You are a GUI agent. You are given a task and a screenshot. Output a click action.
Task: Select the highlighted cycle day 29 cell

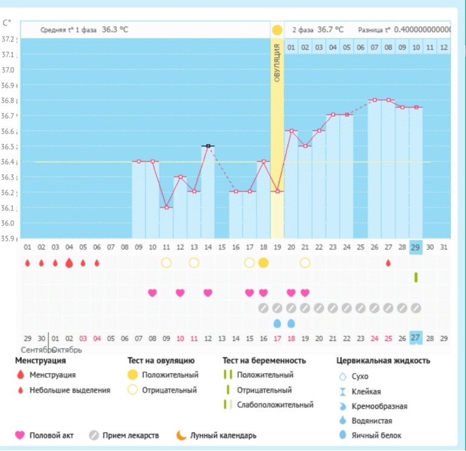click(416, 247)
